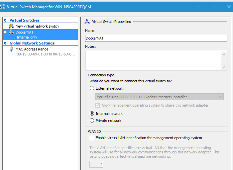The width and height of the screenshot is (233, 170).
Task: Toggle Allow management operating system sharing checkbox
Action: pos(98,105)
